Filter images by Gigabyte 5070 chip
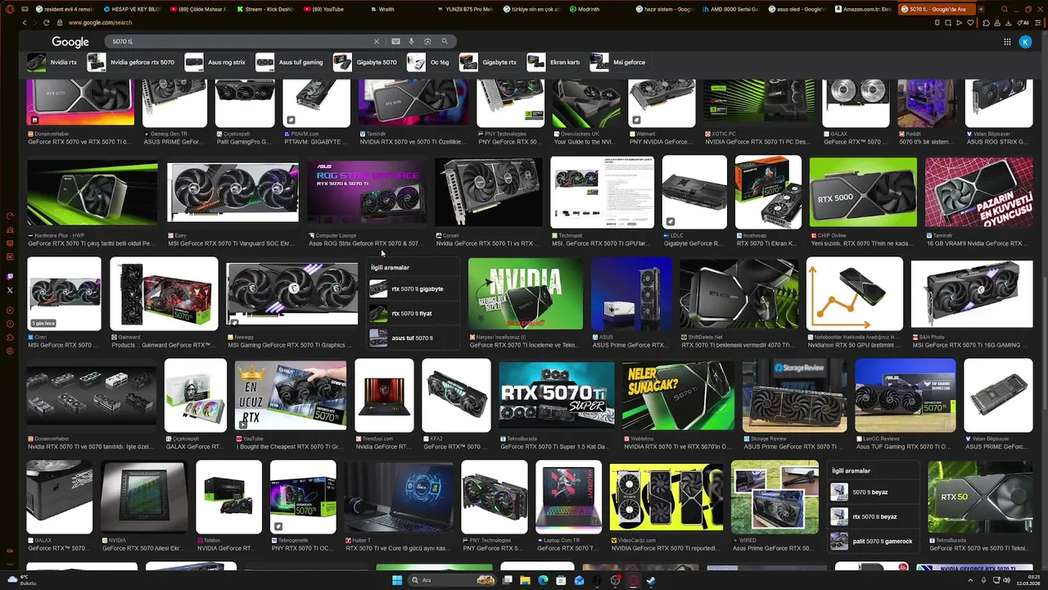This screenshot has height=590, width=1048. pyautogui.click(x=367, y=62)
